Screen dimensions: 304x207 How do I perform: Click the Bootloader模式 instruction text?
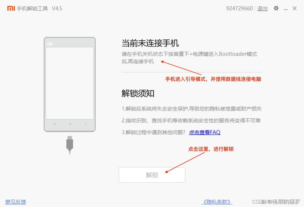pyautogui.click(x=189, y=58)
